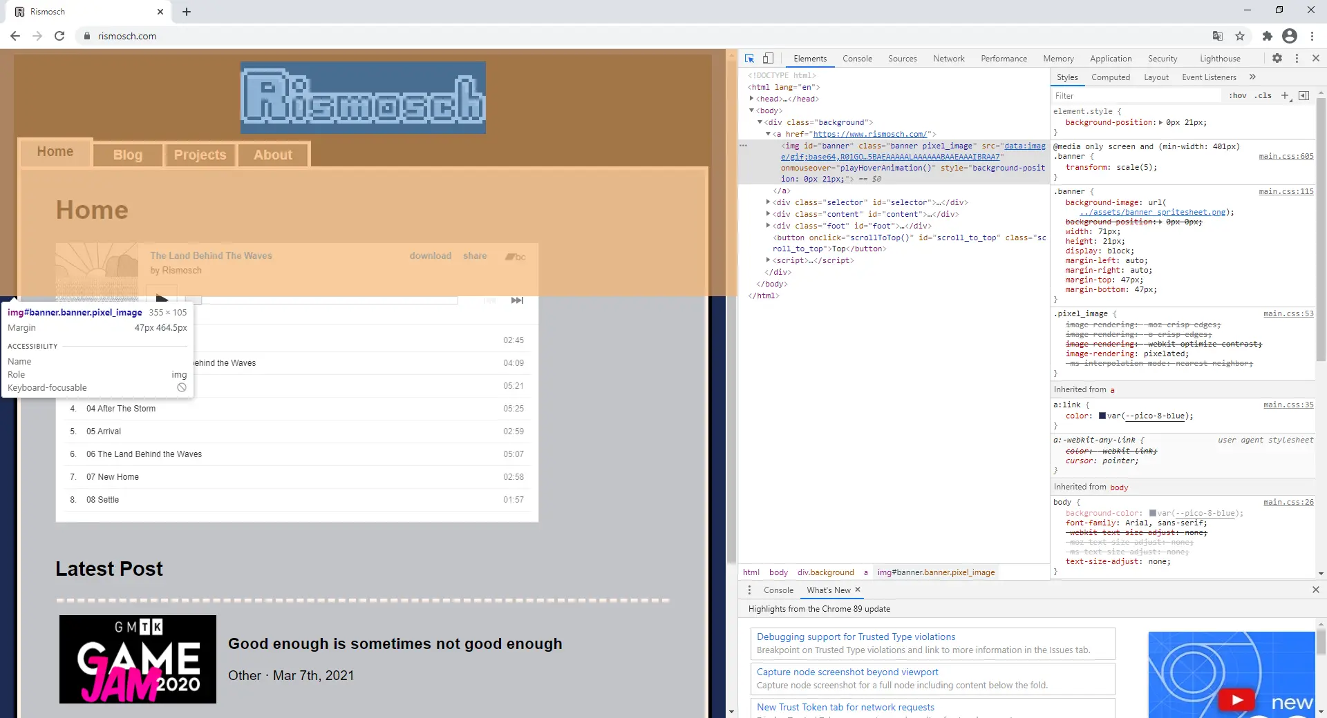Toggle the device toolbar icon
The width and height of the screenshot is (1327, 718).
tap(768, 59)
